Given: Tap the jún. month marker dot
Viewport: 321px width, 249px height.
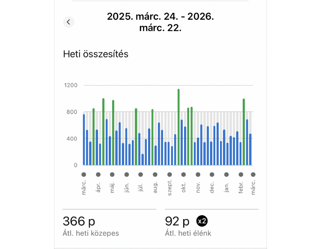Looking at the screenshot, I should click(x=127, y=174).
